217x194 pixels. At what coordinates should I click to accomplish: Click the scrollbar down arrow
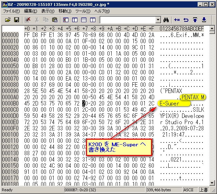pos(212,183)
